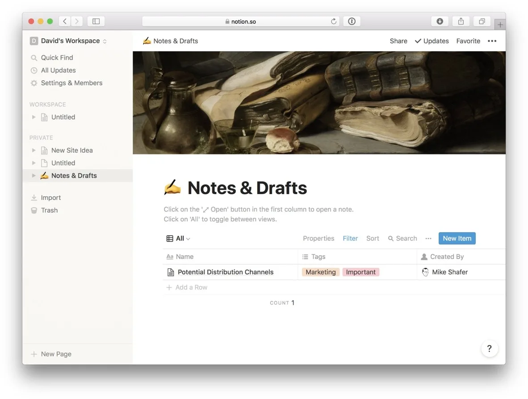Image resolution: width=528 pixels, height=399 pixels.
Task: Favorite this page
Action: (x=468, y=41)
